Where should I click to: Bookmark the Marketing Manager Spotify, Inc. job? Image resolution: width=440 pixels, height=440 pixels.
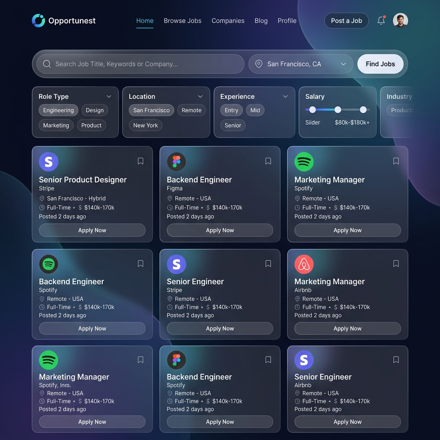coord(141,360)
